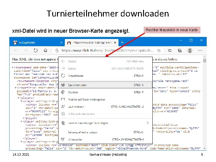The height and width of the screenshot is (162, 216).
Task: Click the Aktualisieren refresh icon in menu
Action: [63, 76]
